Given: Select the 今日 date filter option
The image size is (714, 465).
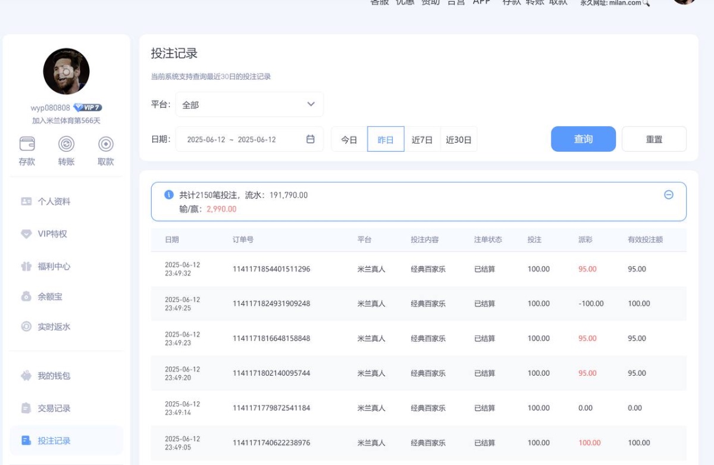Looking at the screenshot, I should tap(348, 139).
